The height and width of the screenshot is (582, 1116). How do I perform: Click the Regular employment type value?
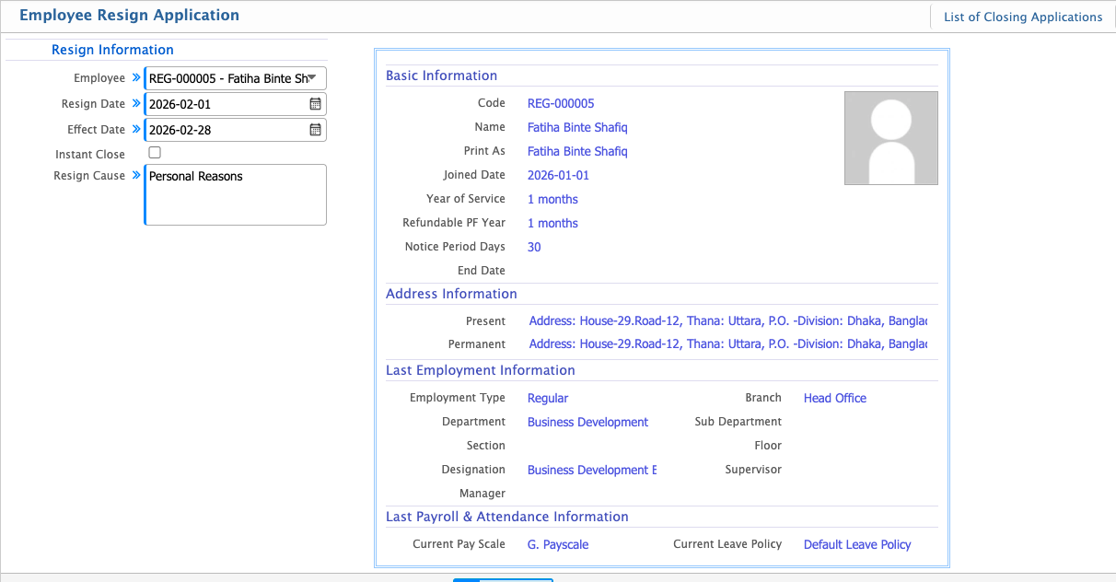[x=548, y=398]
